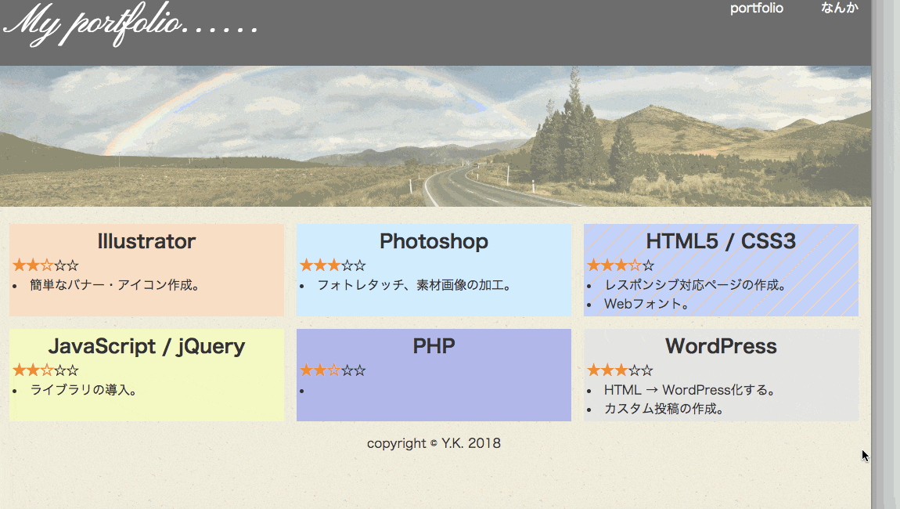Screen dimensions: 900x509
Task: Click the My portfolio site title
Action: click(131, 25)
